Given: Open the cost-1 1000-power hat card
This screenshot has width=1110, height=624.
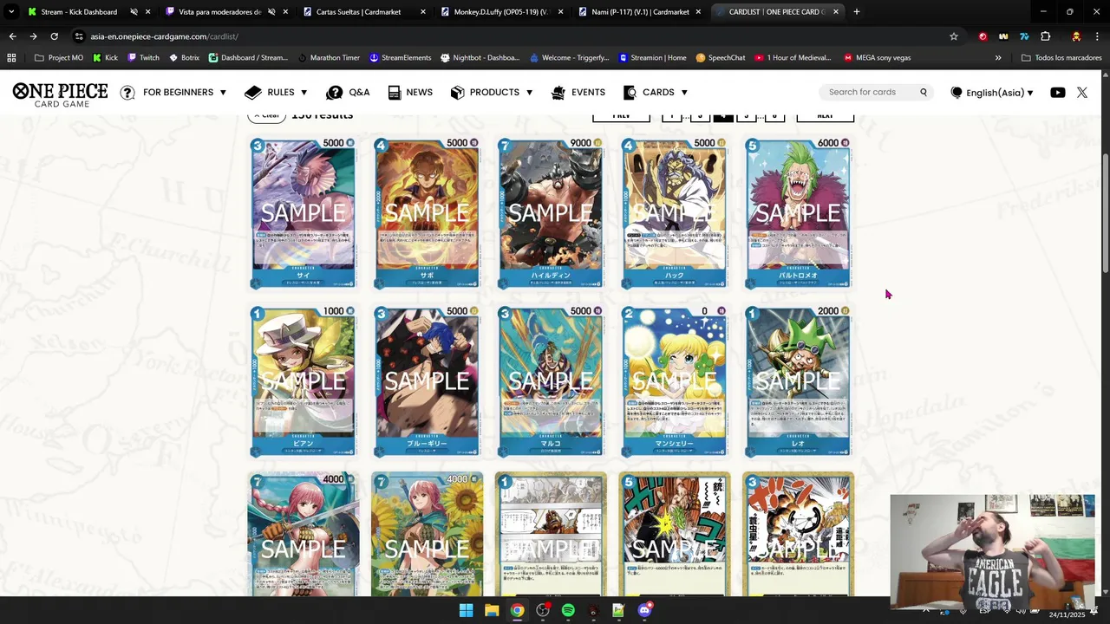Looking at the screenshot, I should [x=303, y=381].
